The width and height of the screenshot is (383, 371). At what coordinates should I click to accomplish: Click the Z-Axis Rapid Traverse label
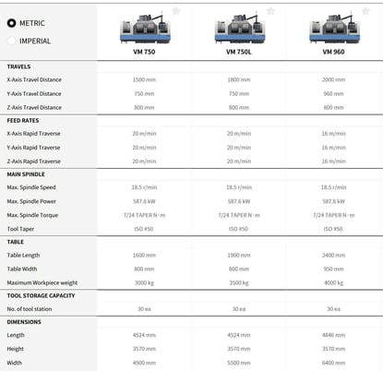coord(33,162)
